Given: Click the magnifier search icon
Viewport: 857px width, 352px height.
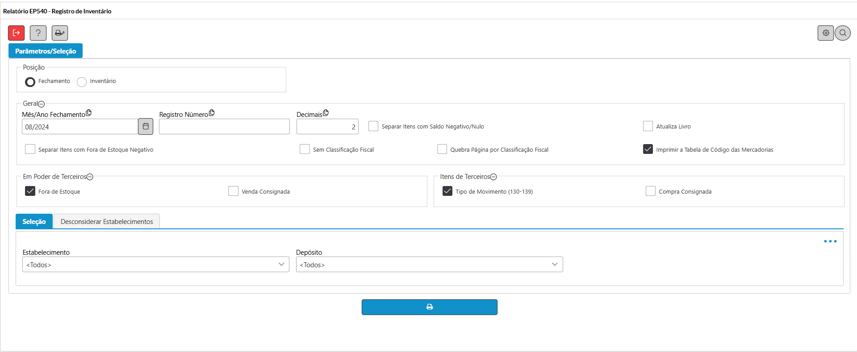Looking at the screenshot, I should click(843, 33).
